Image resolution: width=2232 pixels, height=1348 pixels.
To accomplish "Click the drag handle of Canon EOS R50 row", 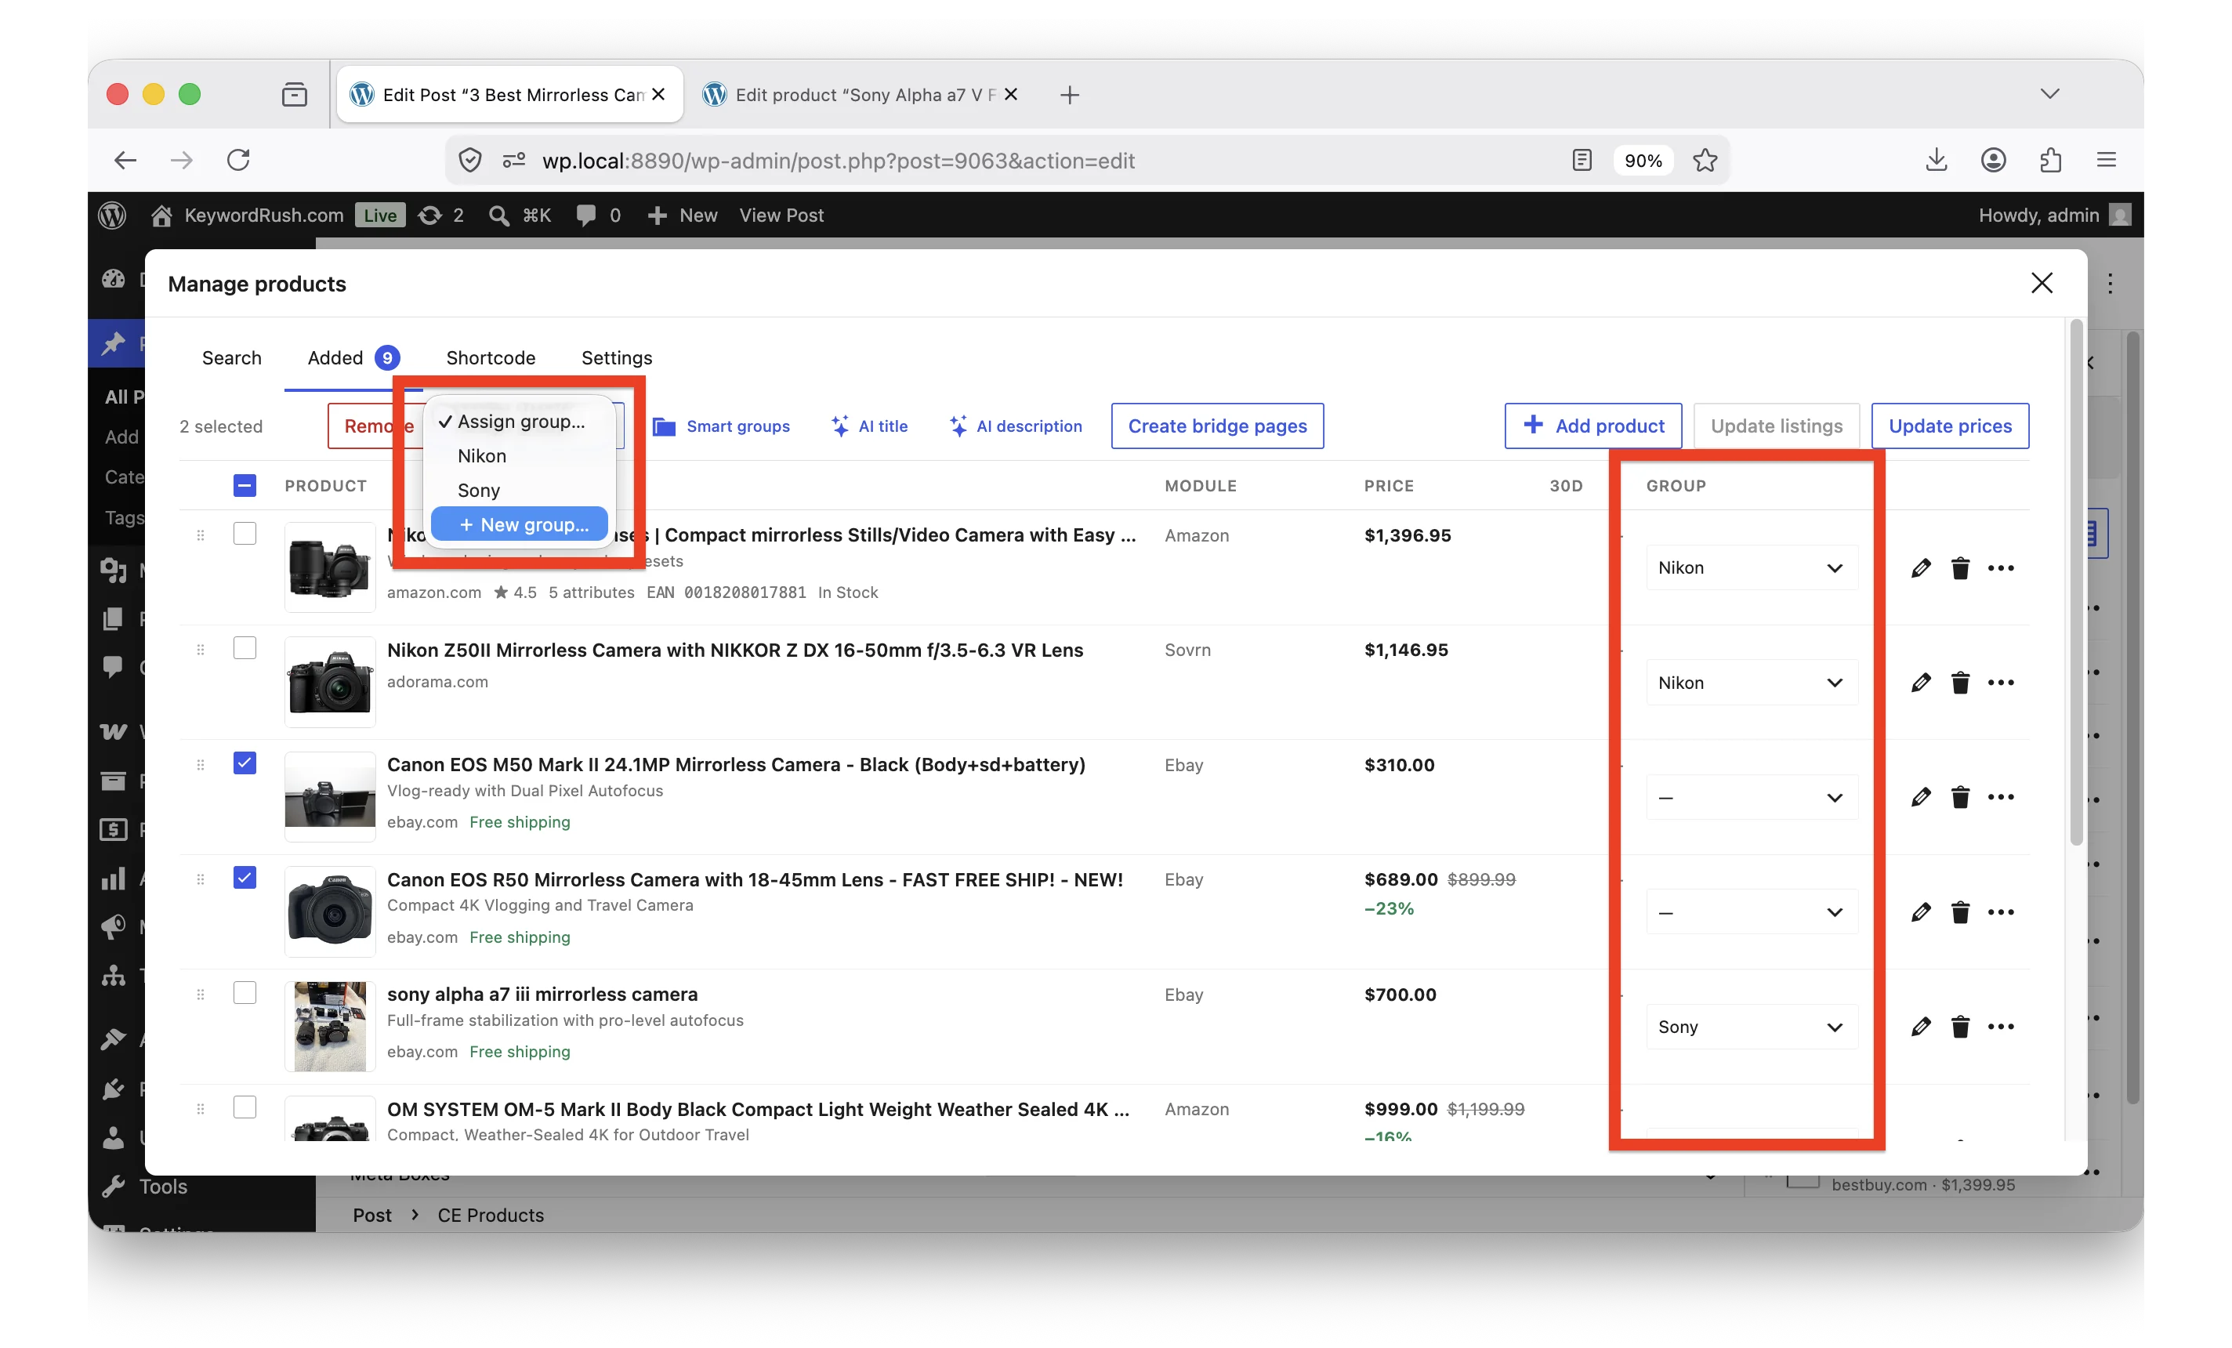I will [x=200, y=879].
